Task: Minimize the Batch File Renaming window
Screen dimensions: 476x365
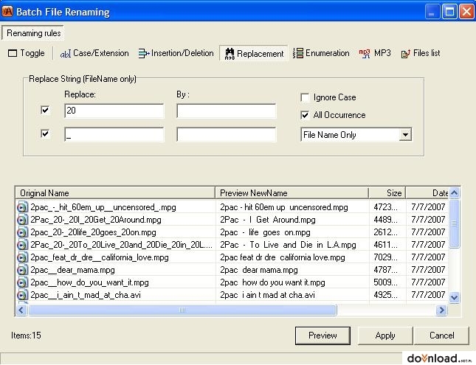Action: [x=432, y=12]
